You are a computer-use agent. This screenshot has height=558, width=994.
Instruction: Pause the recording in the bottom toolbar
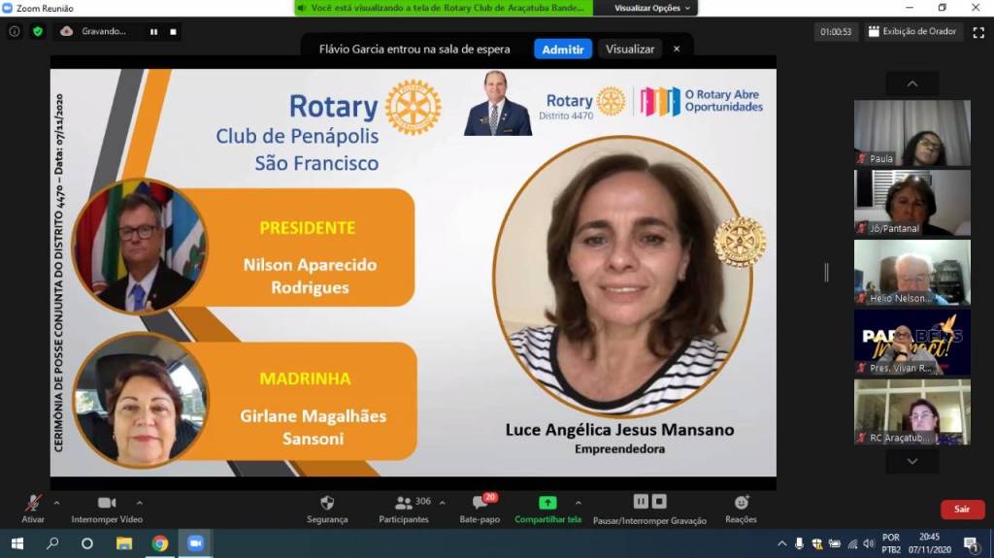tap(641, 501)
